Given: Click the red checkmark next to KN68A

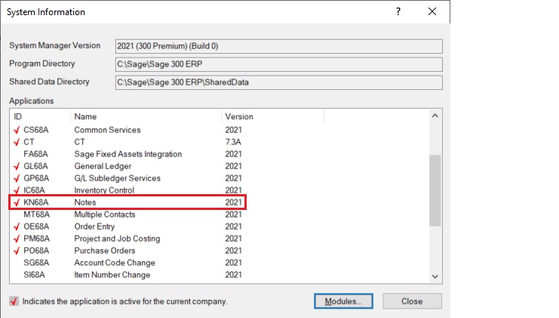Looking at the screenshot, I should pyautogui.click(x=17, y=202).
